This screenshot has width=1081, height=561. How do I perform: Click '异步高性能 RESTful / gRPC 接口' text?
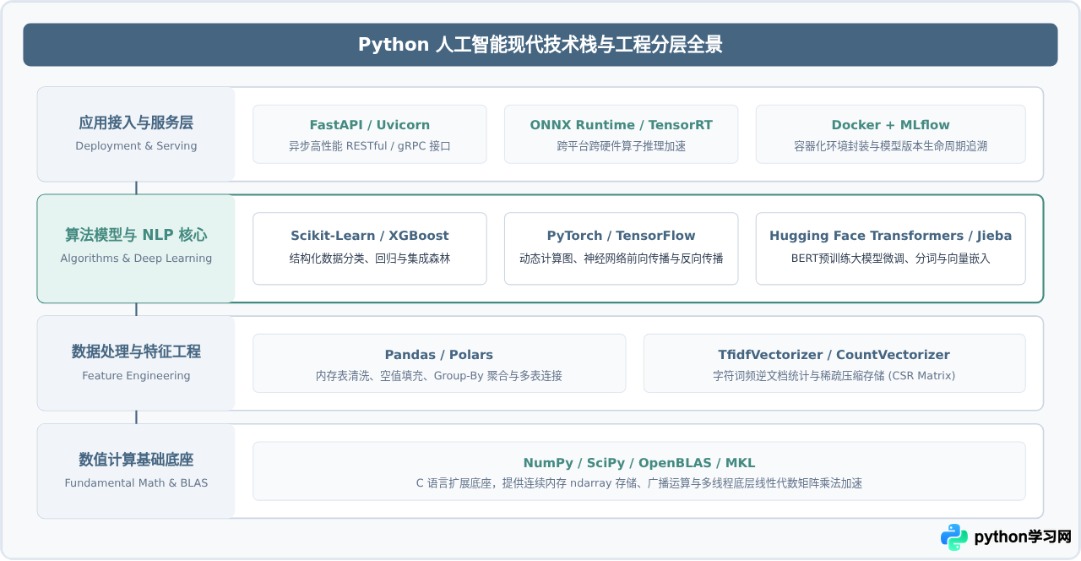click(x=370, y=146)
